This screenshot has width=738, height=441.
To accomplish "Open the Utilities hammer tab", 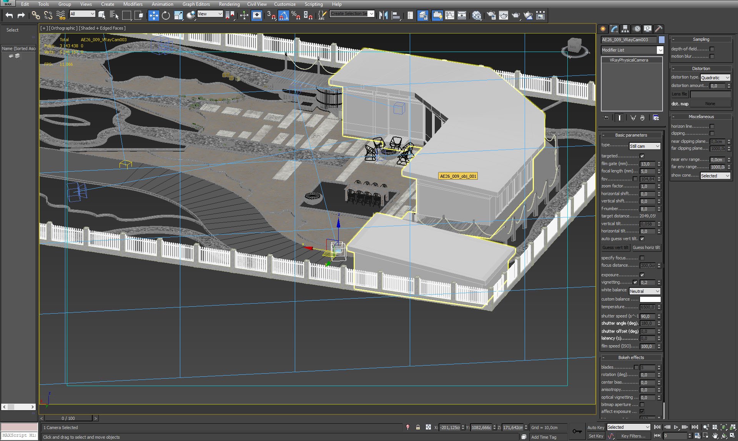I will 659,29.
